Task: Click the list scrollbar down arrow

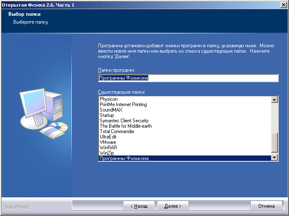Action: pos(274,158)
